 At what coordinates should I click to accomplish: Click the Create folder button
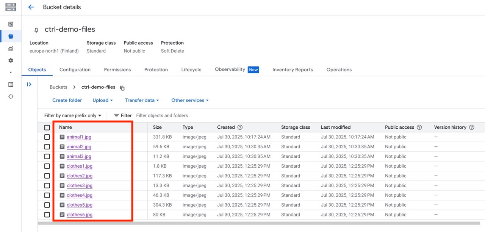67,100
